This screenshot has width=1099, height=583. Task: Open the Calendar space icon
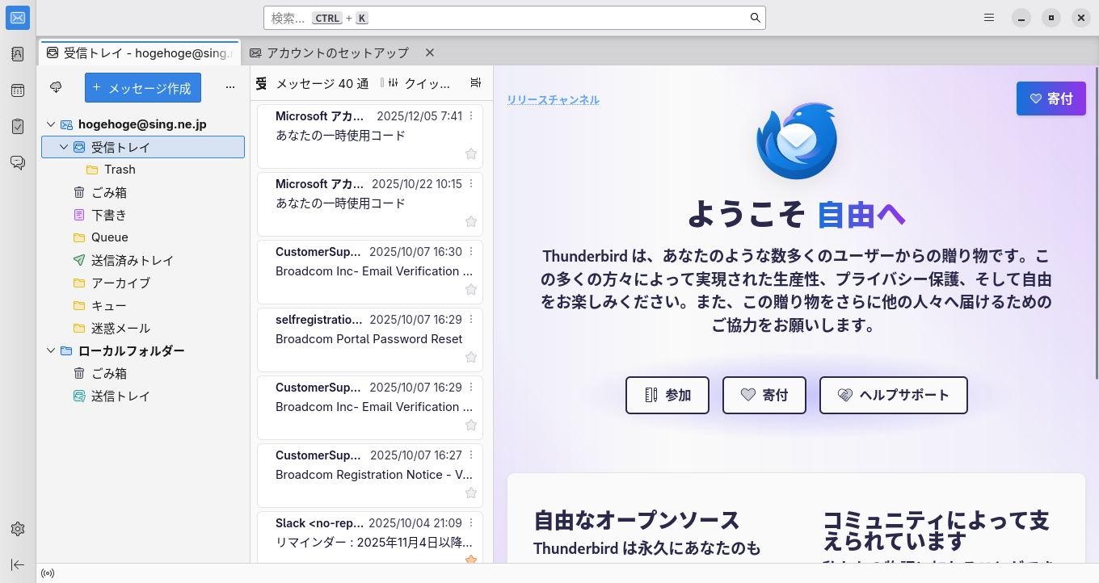pyautogui.click(x=18, y=90)
